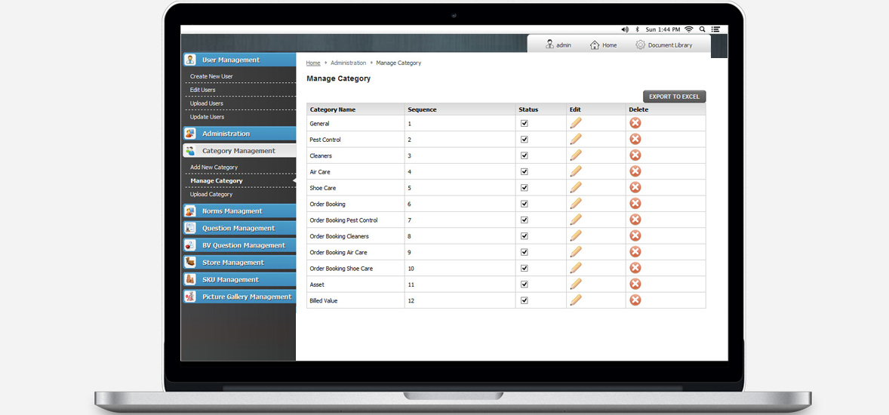Delete the Billed Value category
The width and height of the screenshot is (889, 415).
point(635,300)
